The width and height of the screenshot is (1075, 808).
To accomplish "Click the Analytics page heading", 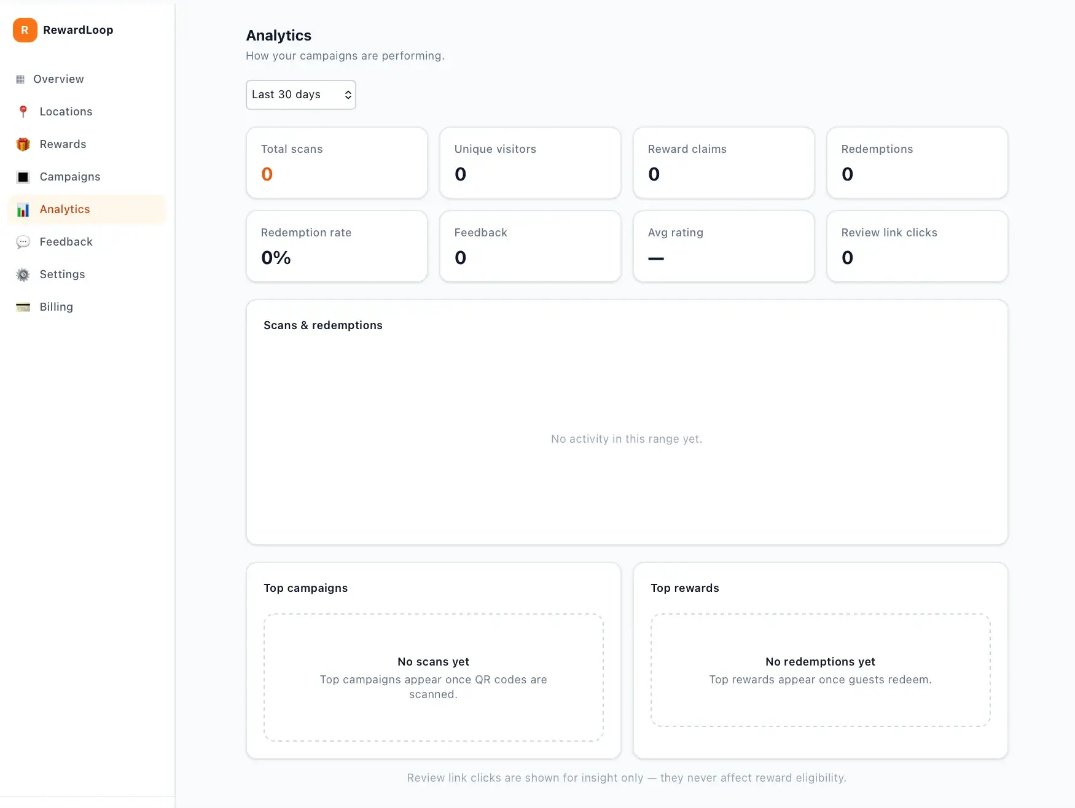I will 279,36.
